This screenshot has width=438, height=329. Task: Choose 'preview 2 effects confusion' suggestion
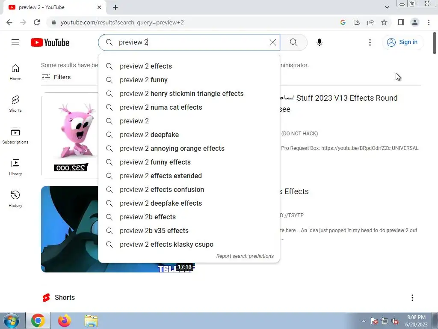189,190
